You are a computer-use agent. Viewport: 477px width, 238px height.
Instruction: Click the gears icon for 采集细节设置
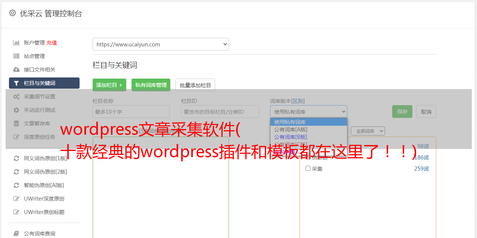pos(16,97)
